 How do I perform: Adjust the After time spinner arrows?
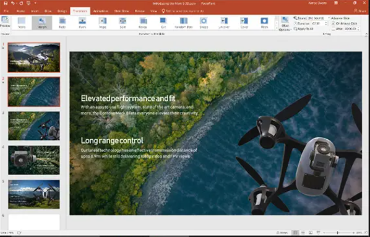tap(359, 29)
